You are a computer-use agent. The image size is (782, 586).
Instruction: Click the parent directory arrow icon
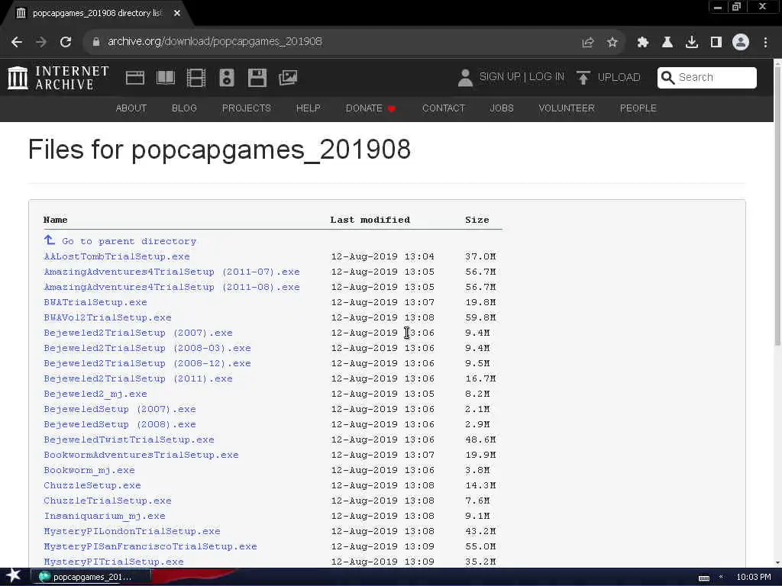point(50,240)
